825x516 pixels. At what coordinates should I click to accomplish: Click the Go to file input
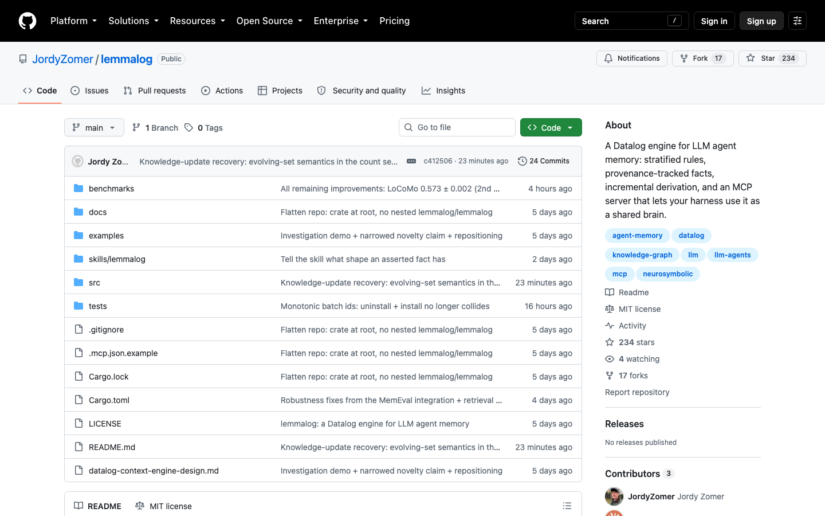pyautogui.click(x=457, y=127)
